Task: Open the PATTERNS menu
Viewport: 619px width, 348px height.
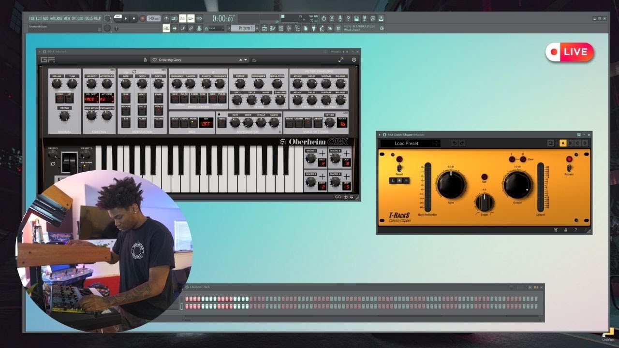Action: (x=56, y=18)
